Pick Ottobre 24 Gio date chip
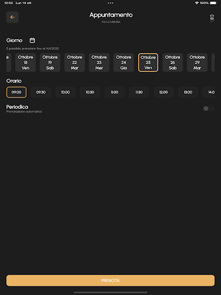The height and width of the screenshot is (295, 221). (x=124, y=62)
